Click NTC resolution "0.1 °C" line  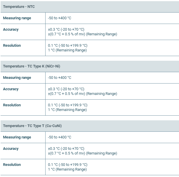click(67, 46)
